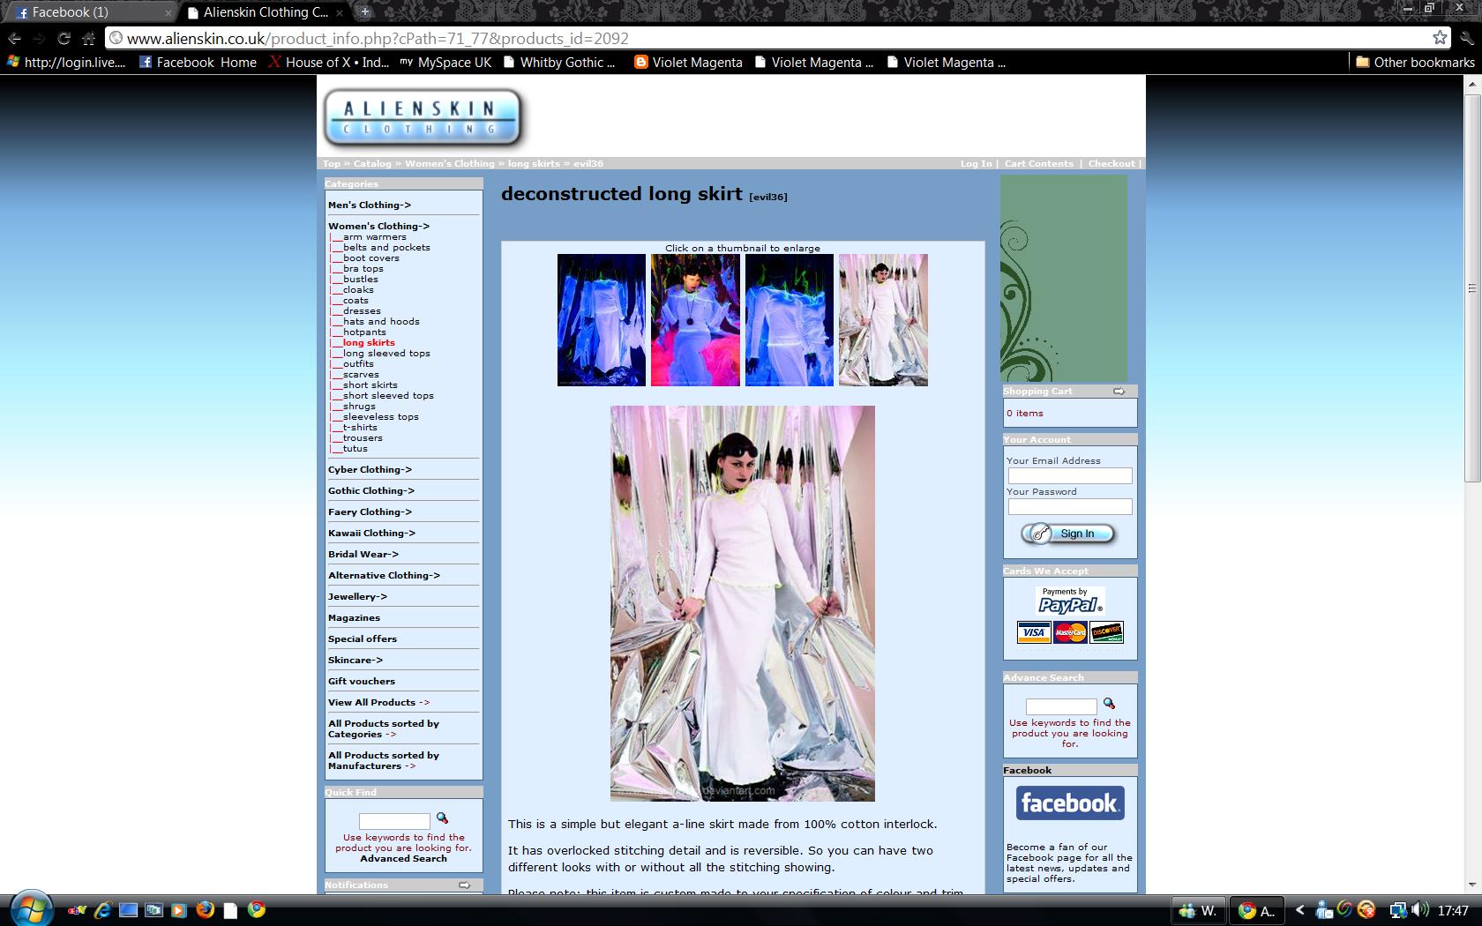The width and height of the screenshot is (1482, 926).
Task: Click the bookmark star icon in address bar
Action: click(1440, 38)
